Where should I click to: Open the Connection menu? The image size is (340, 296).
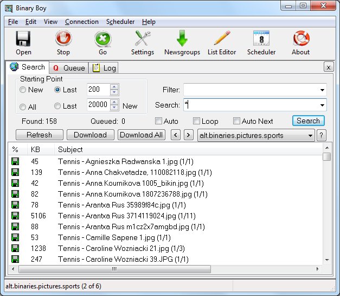[x=81, y=22]
